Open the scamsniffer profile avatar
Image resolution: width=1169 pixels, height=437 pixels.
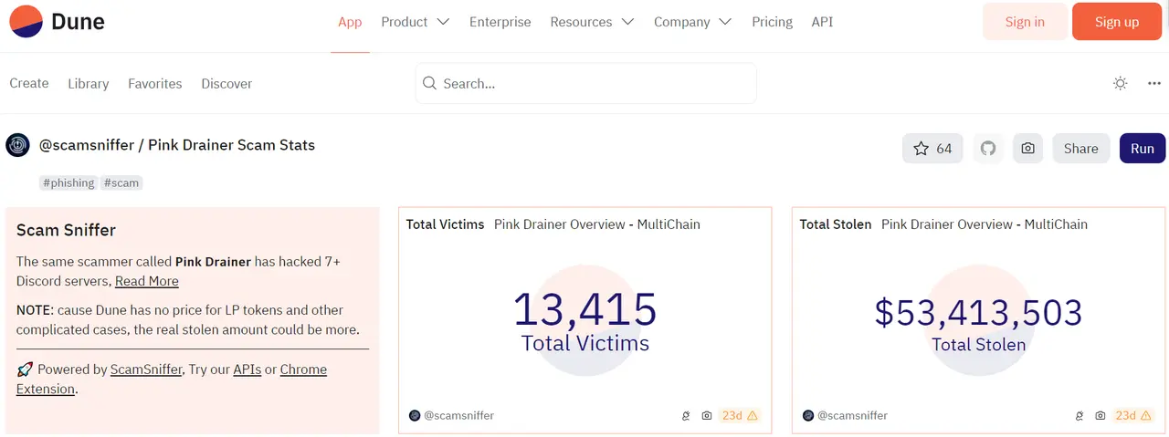17,145
